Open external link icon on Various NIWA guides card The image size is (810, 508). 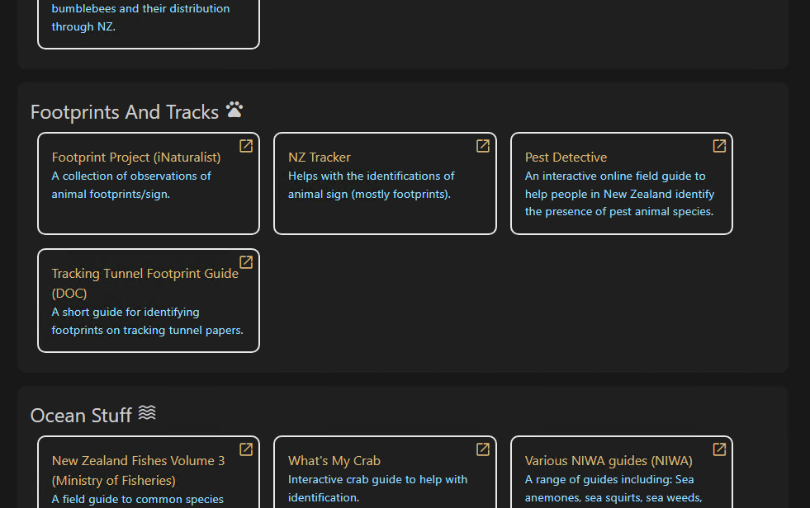click(719, 449)
